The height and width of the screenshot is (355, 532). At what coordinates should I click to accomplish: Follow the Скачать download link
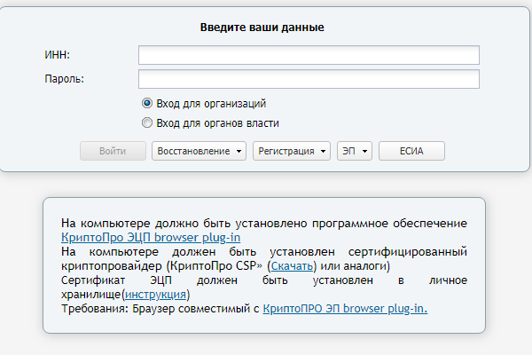click(x=292, y=266)
